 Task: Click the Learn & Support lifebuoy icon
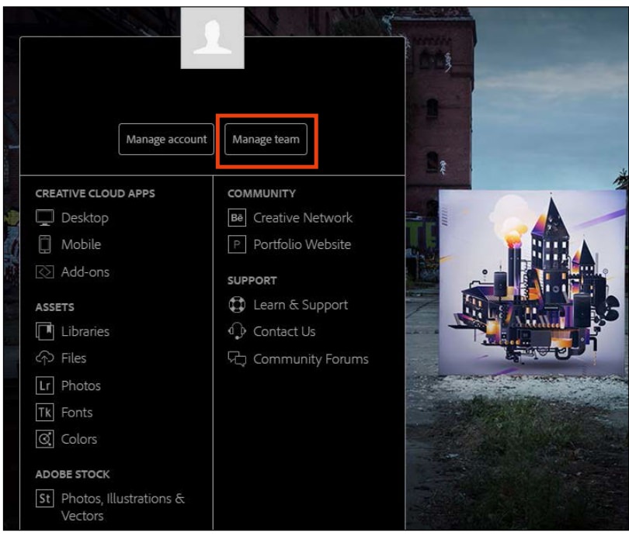click(237, 305)
